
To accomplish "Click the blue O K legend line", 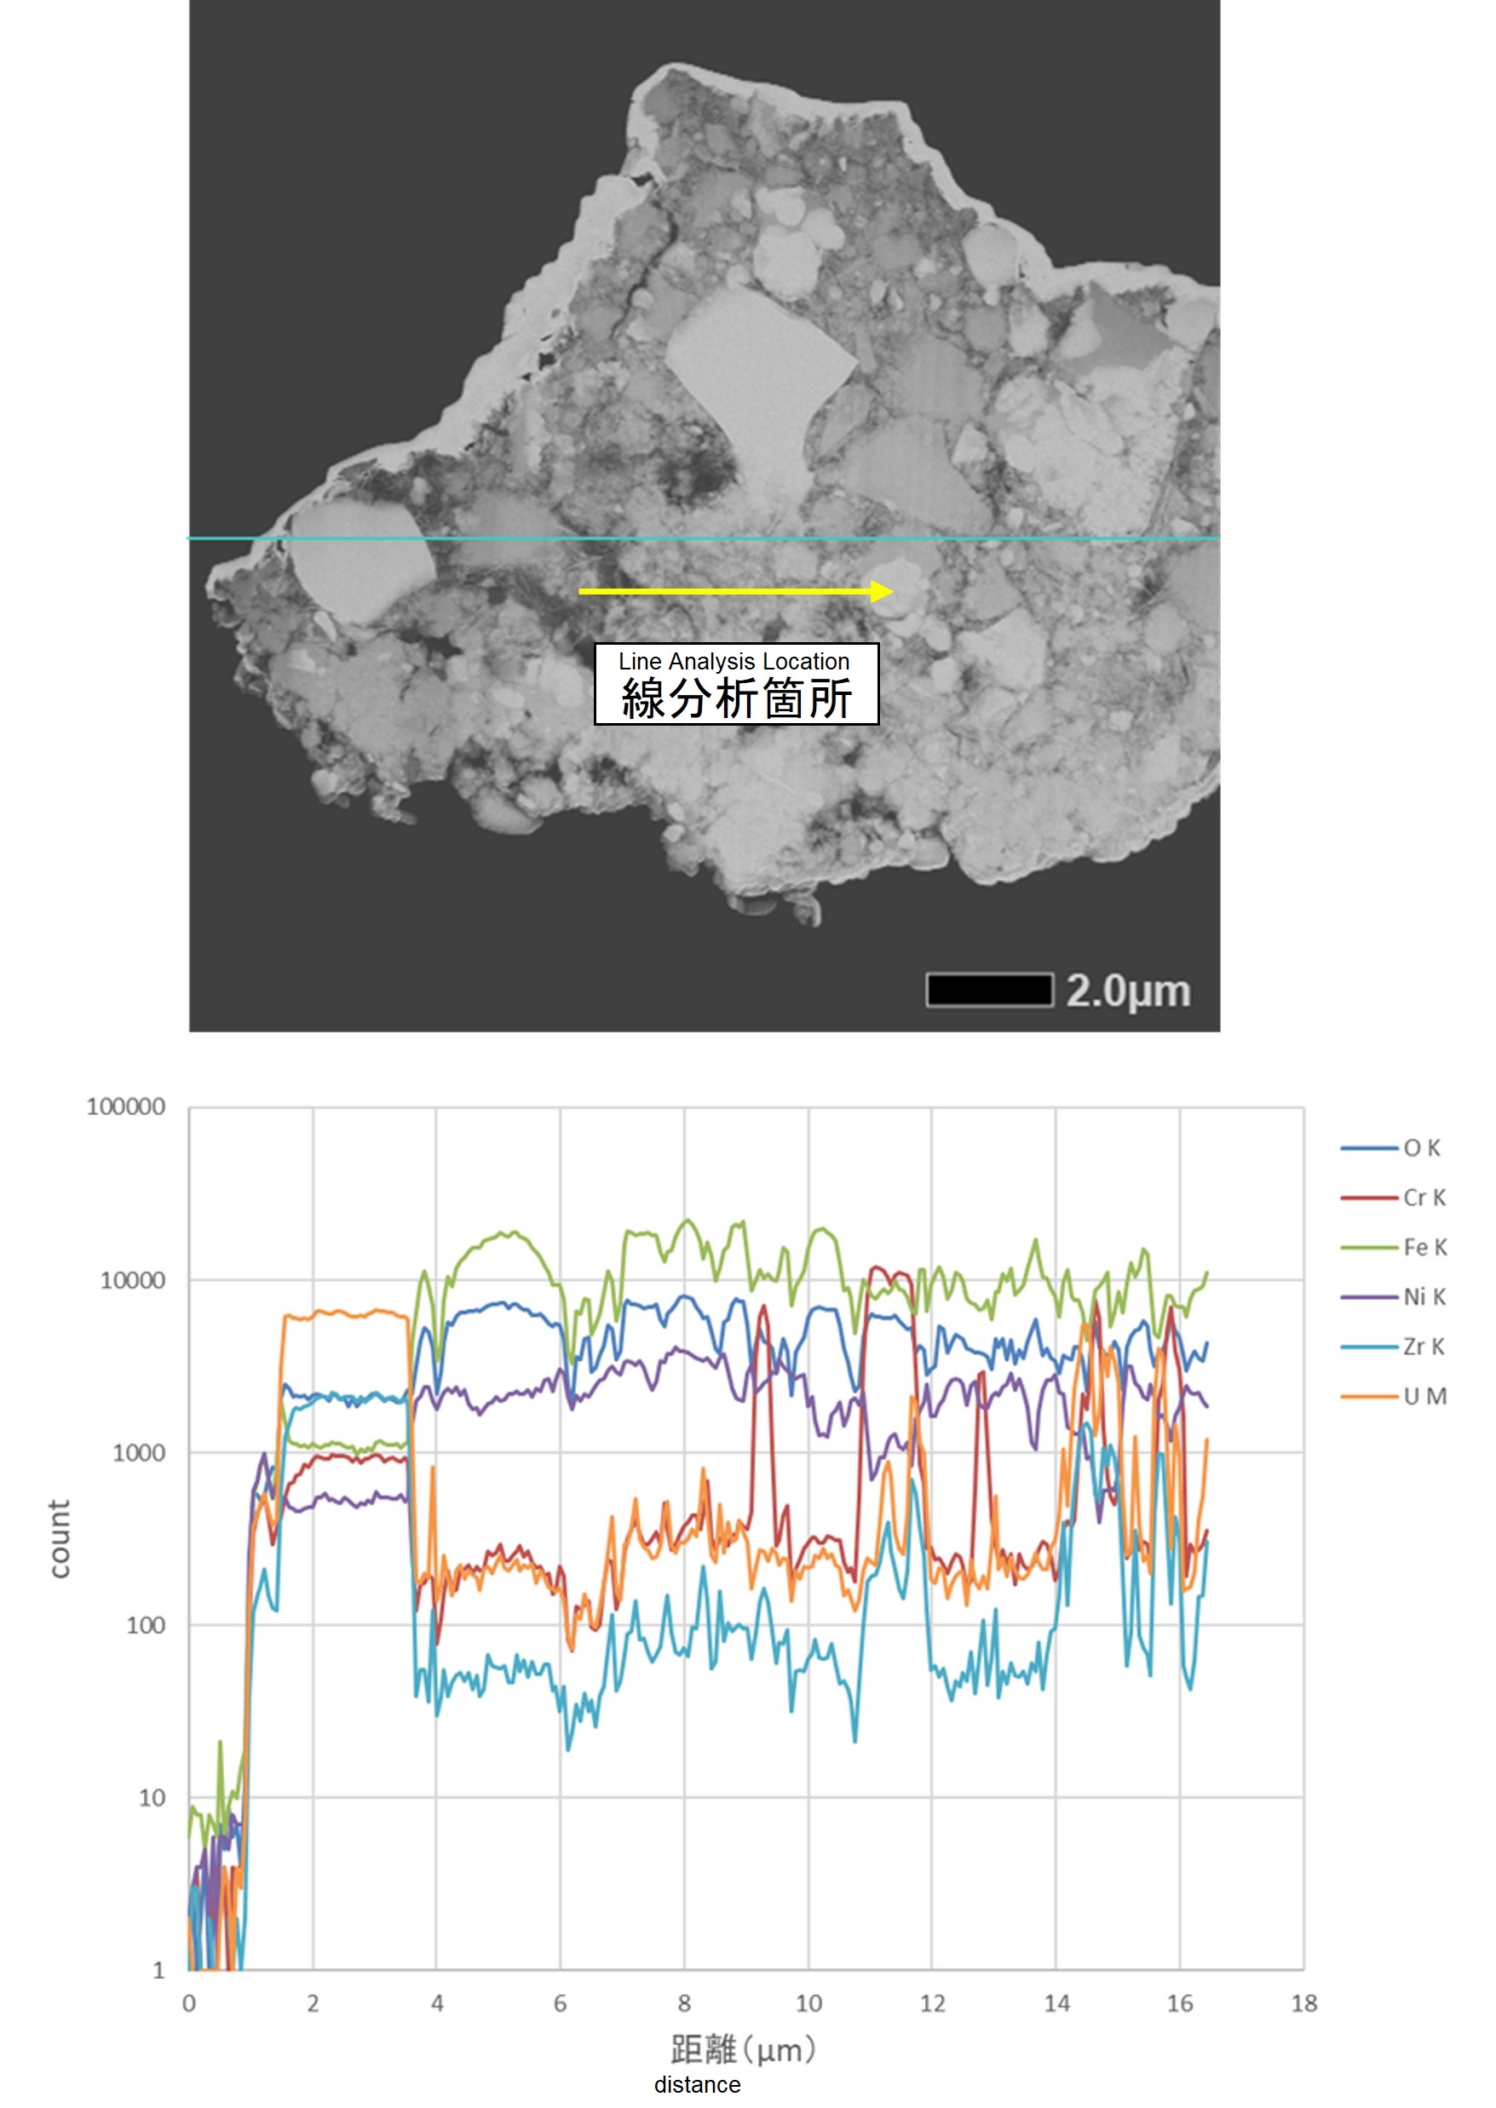I will (x=1369, y=1147).
